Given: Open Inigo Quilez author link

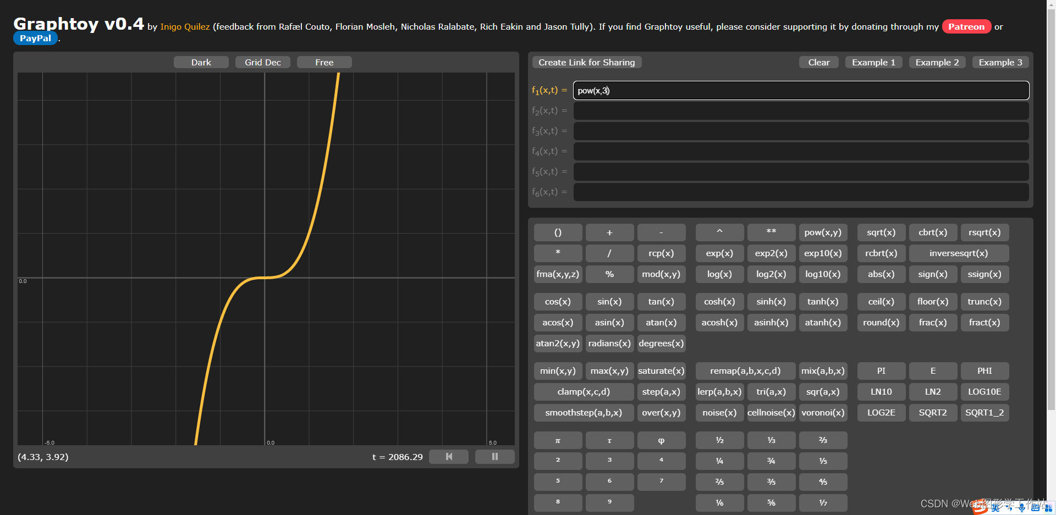Looking at the screenshot, I should coord(185,26).
